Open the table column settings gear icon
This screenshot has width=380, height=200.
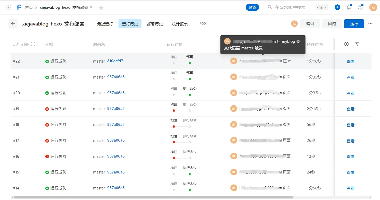(x=346, y=44)
